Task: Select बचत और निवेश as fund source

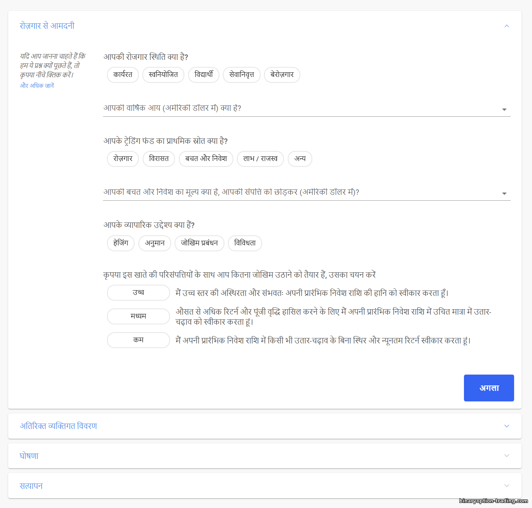Action: coord(206,159)
